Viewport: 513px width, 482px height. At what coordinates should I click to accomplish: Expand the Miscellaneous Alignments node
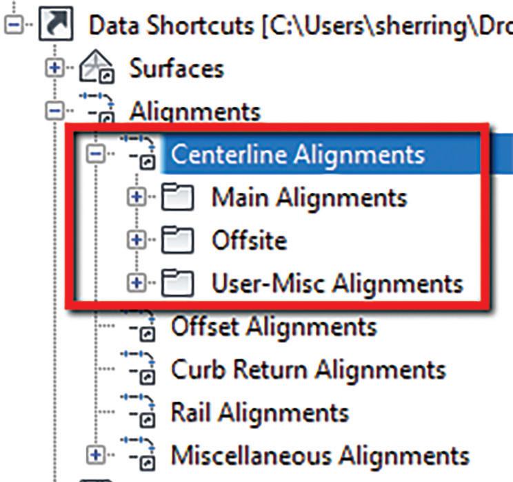[96, 454]
